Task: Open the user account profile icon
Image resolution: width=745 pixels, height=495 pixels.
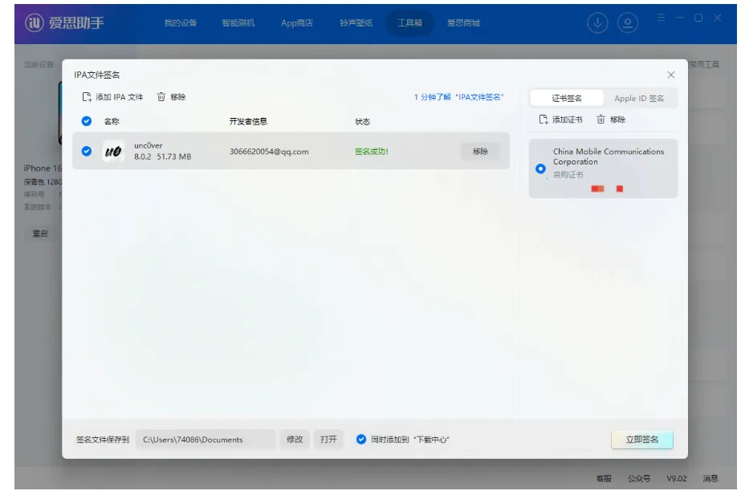Action: coord(627,22)
